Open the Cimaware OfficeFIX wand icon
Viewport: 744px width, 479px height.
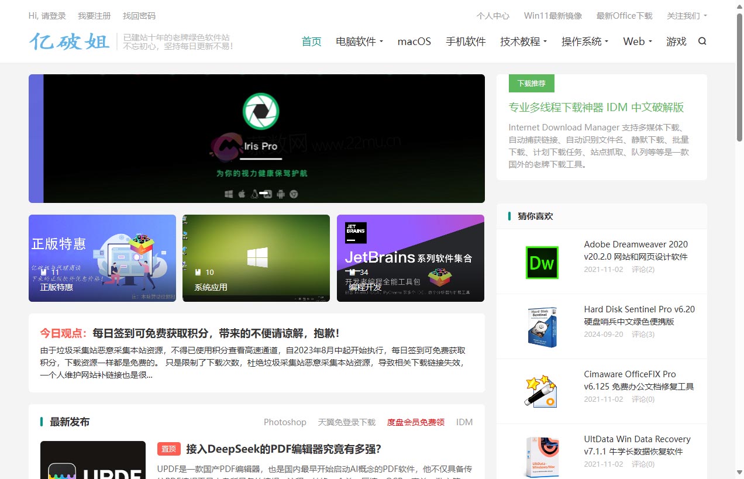point(542,391)
